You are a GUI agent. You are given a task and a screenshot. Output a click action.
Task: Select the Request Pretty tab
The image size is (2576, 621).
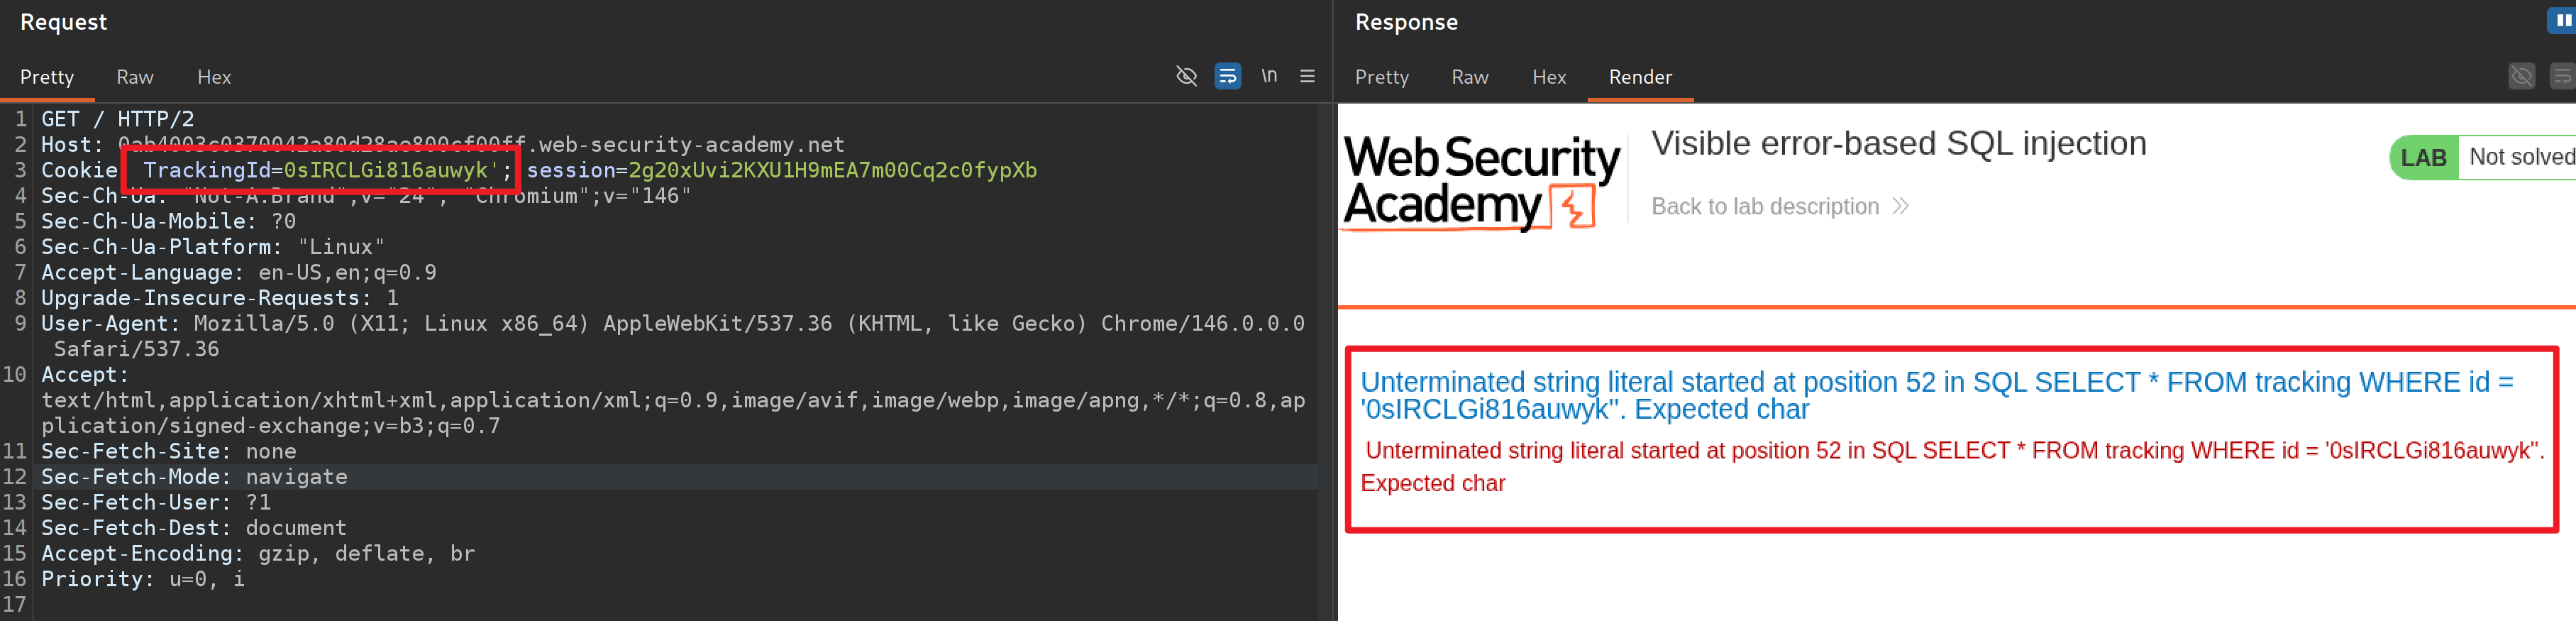coord(47,77)
